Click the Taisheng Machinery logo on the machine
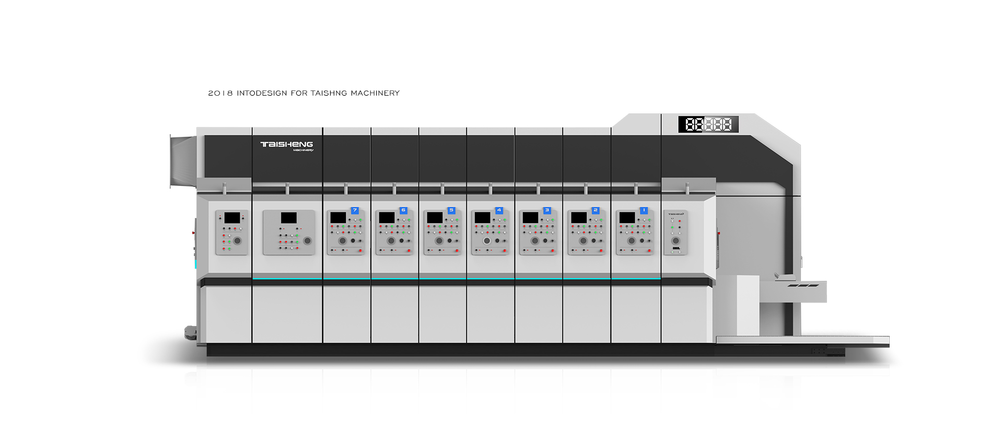This screenshot has width=1003, height=444. tap(287, 145)
